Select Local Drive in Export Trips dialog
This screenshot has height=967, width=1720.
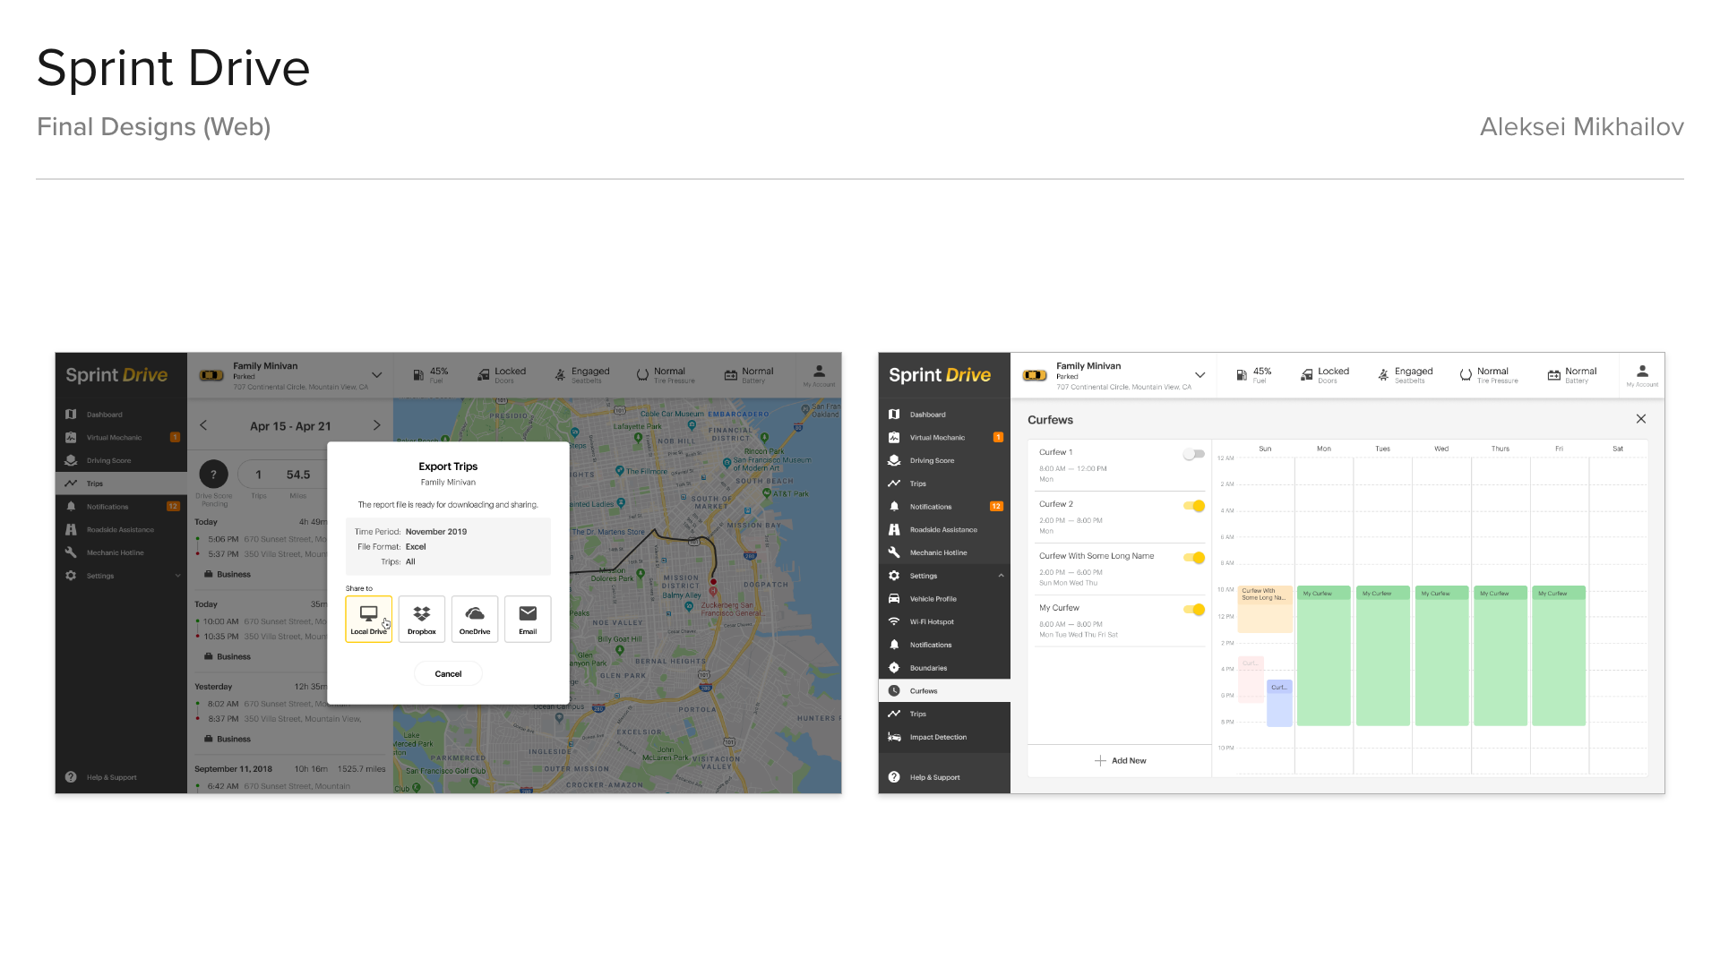(368, 619)
